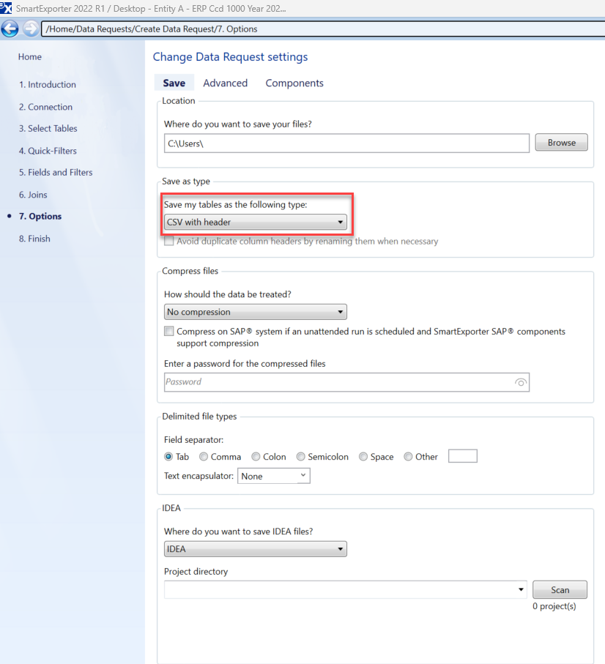Open the Text encapsulator dropdown
Viewport: 605px width, 664px height.
tap(273, 476)
